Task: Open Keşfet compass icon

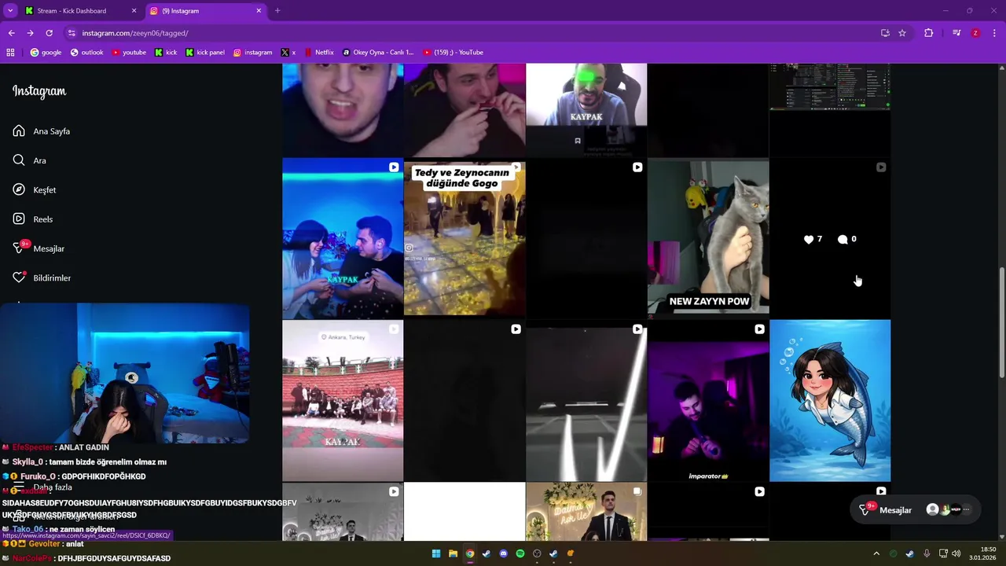Action: [19, 189]
